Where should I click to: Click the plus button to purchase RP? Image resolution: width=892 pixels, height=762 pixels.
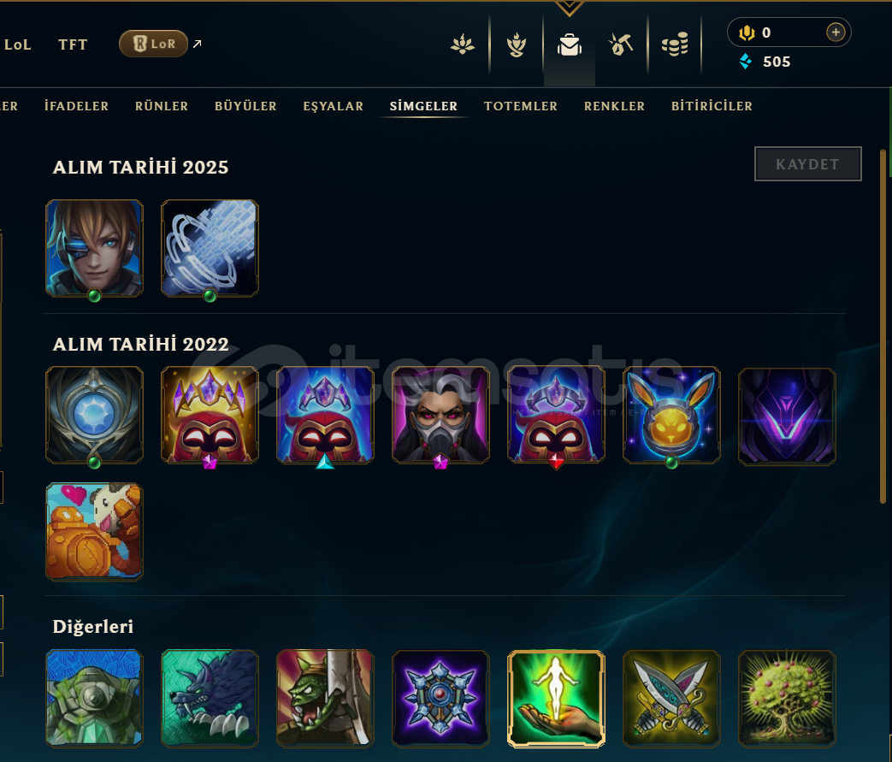coord(835,32)
